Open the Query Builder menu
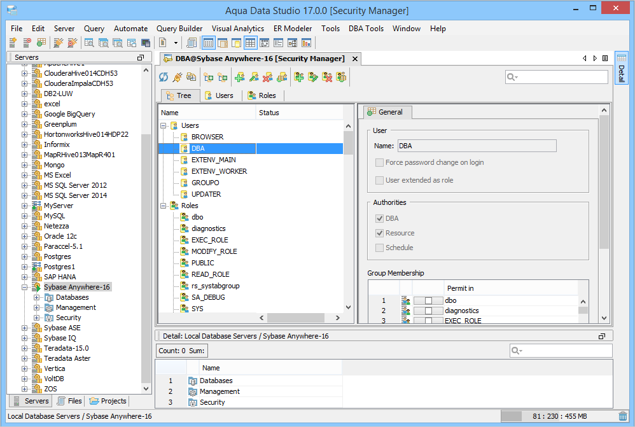Screen dimensions: 635x427 (x=179, y=29)
